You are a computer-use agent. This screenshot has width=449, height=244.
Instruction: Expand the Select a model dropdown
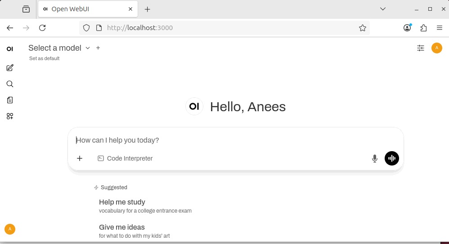coord(59,48)
